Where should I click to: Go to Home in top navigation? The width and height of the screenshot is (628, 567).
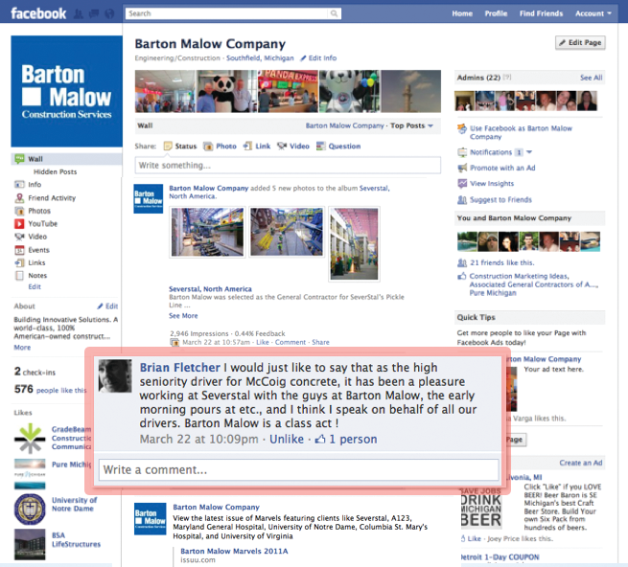click(462, 13)
